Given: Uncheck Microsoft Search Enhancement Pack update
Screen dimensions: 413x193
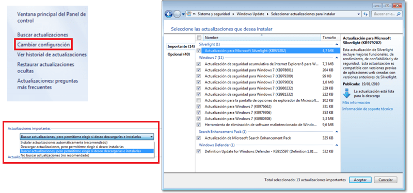Looking at the screenshot, I should pos(199,138).
